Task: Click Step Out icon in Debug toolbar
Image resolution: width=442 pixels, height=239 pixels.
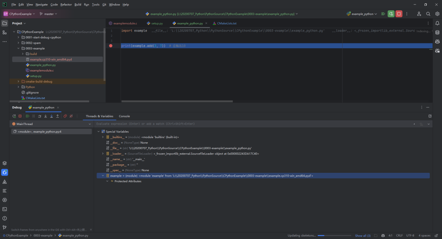Action: point(58,116)
